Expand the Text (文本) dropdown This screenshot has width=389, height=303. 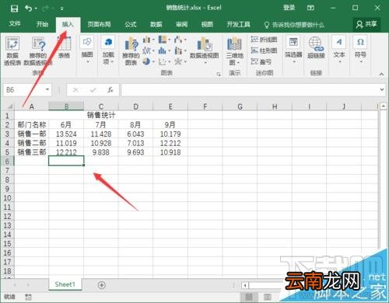[x=339, y=62]
